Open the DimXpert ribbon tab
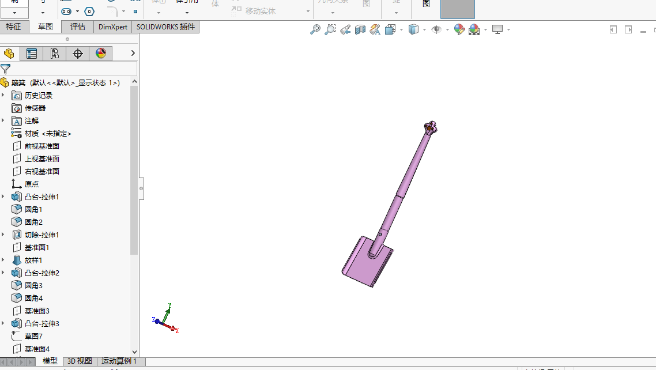 pyautogui.click(x=112, y=27)
